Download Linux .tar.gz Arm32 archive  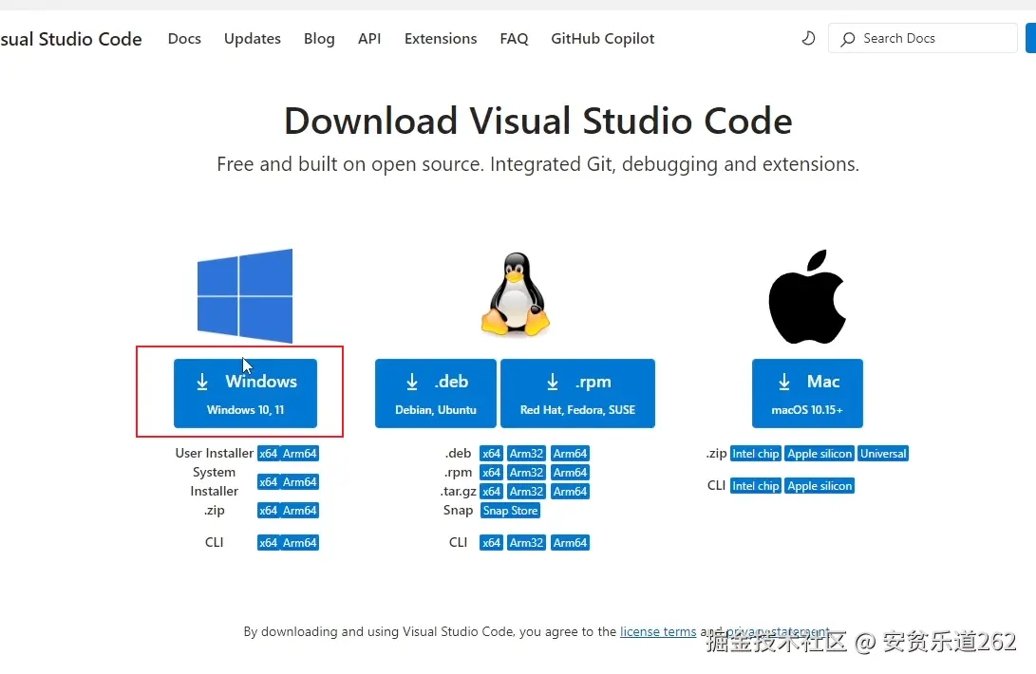[527, 492]
